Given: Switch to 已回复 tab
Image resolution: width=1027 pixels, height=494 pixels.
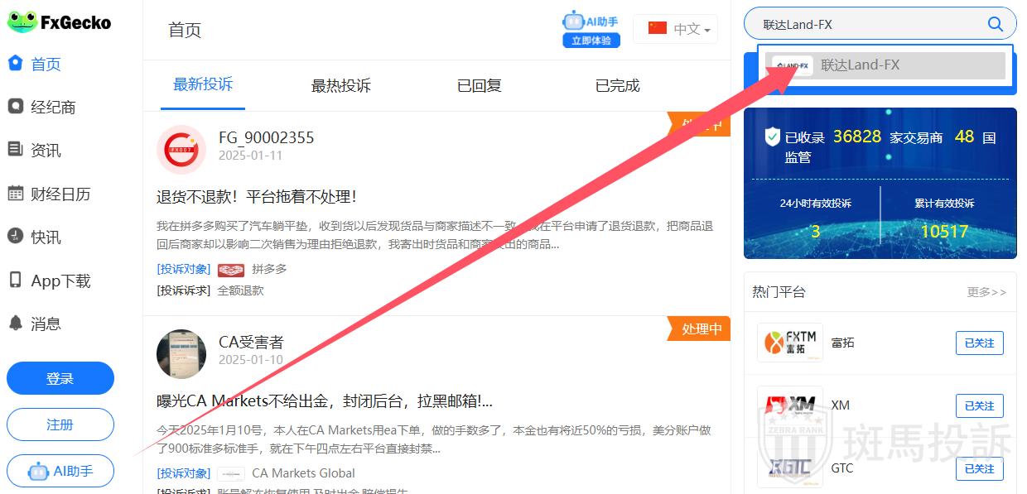Looking at the screenshot, I should click(479, 85).
